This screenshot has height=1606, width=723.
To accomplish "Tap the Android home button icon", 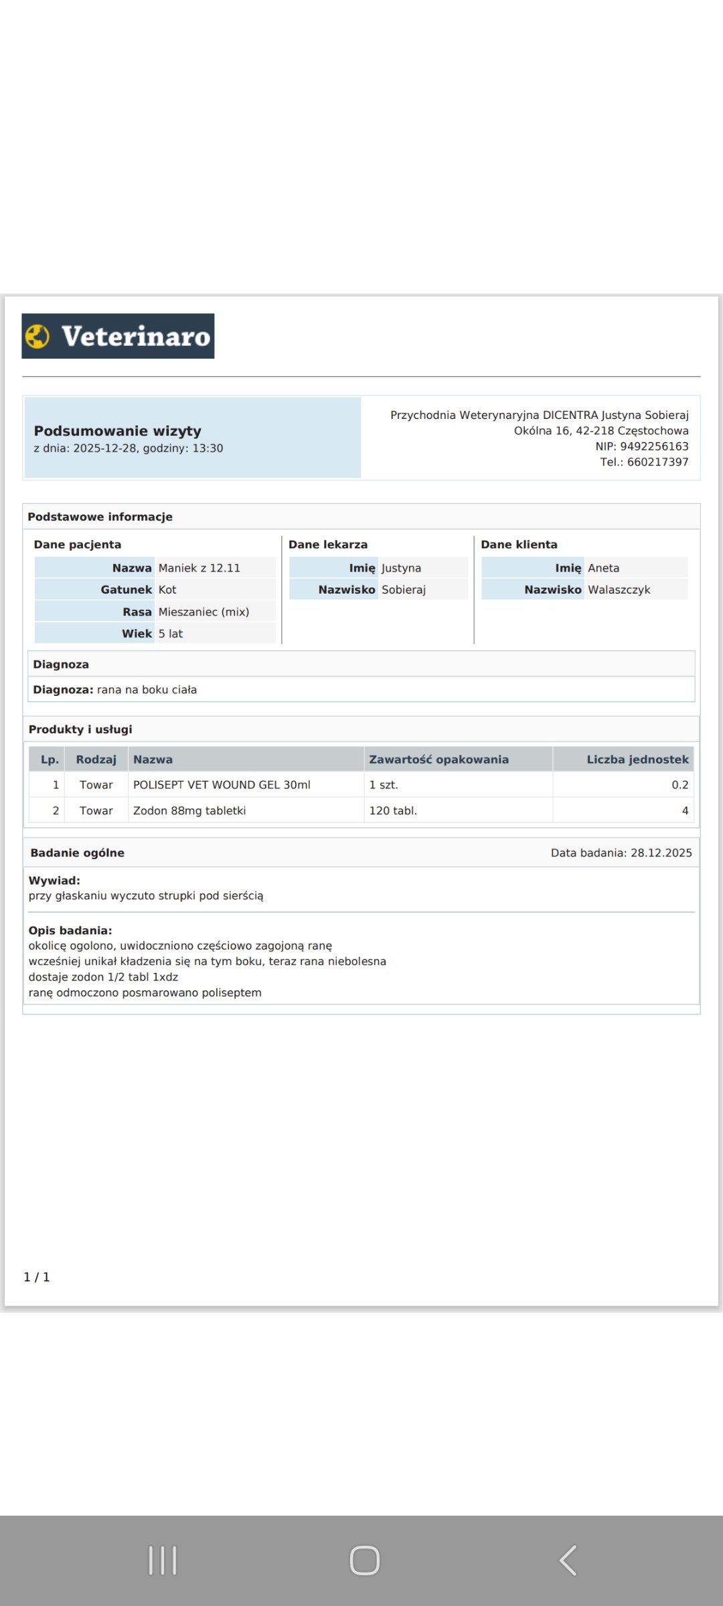I will (365, 1560).
